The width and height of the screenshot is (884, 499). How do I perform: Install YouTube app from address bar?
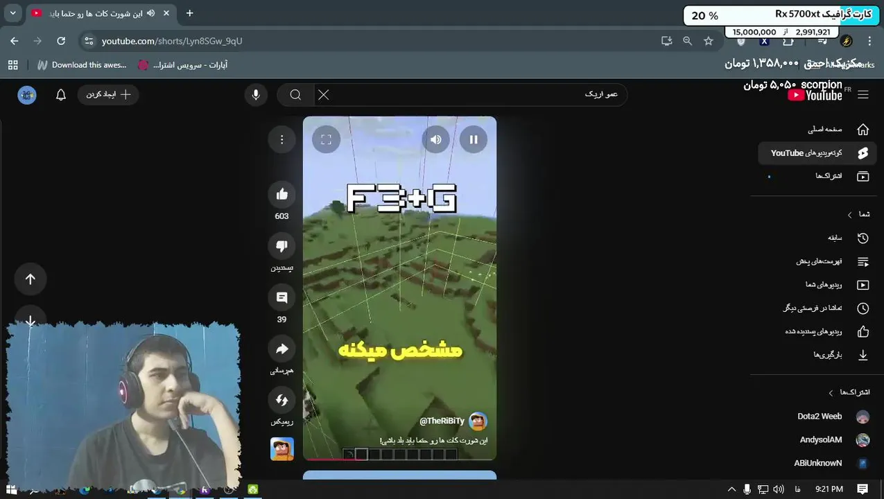point(667,41)
